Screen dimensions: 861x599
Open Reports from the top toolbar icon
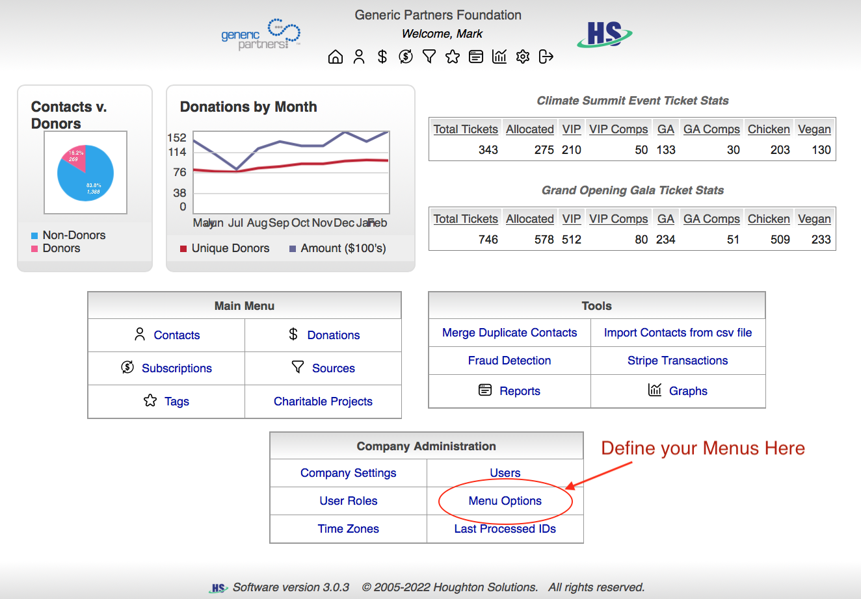476,57
